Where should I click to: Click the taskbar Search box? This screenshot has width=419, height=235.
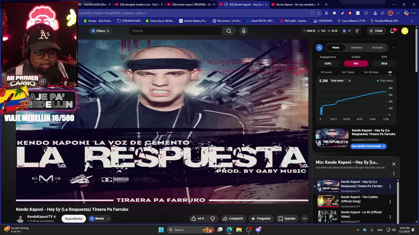coord(191,230)
